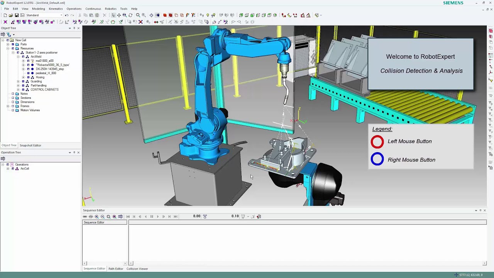Toggle the Frames visibility checkbox
This screenshot has height=278, width=494.
pos(13,106)
